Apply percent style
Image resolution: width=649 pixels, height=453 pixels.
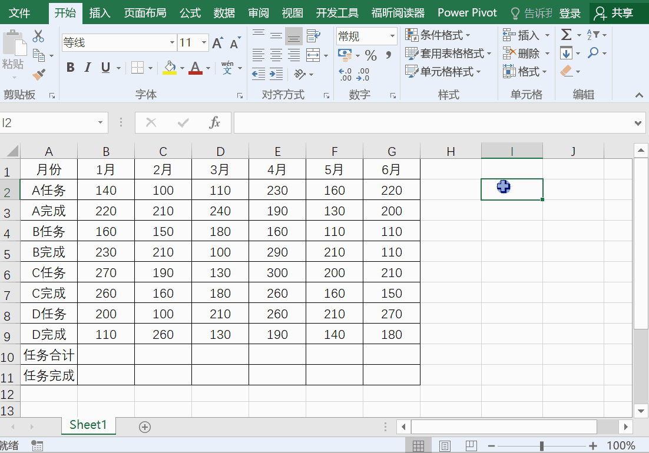pos(371,55)
